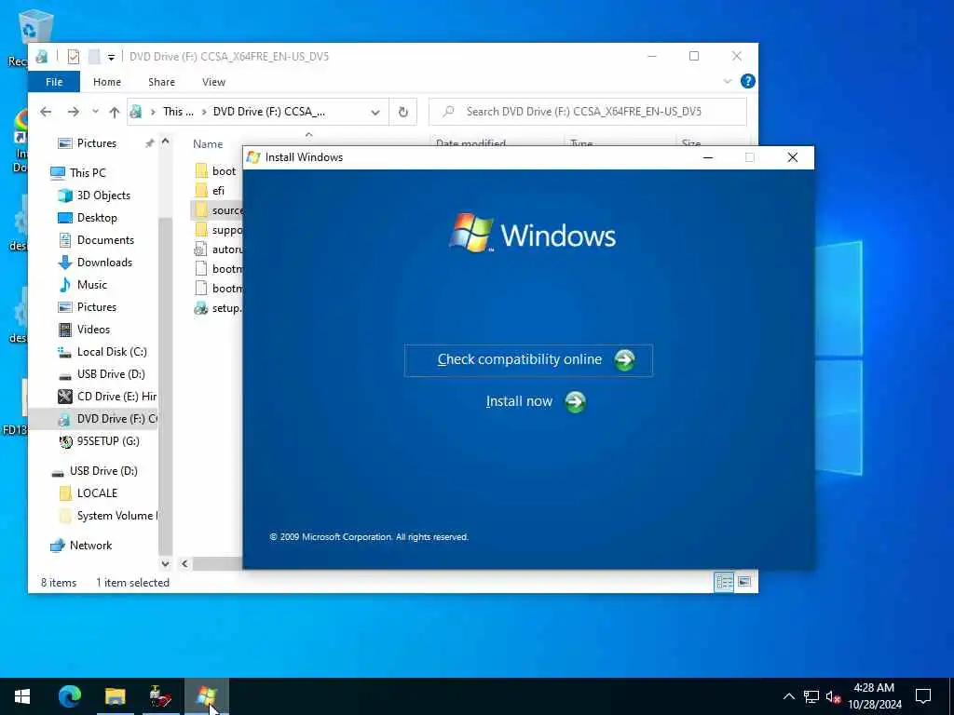Select the LOCALE folder
Image resolution: width=954 pixels, height=715 pixels.
(x=97, y=493)
